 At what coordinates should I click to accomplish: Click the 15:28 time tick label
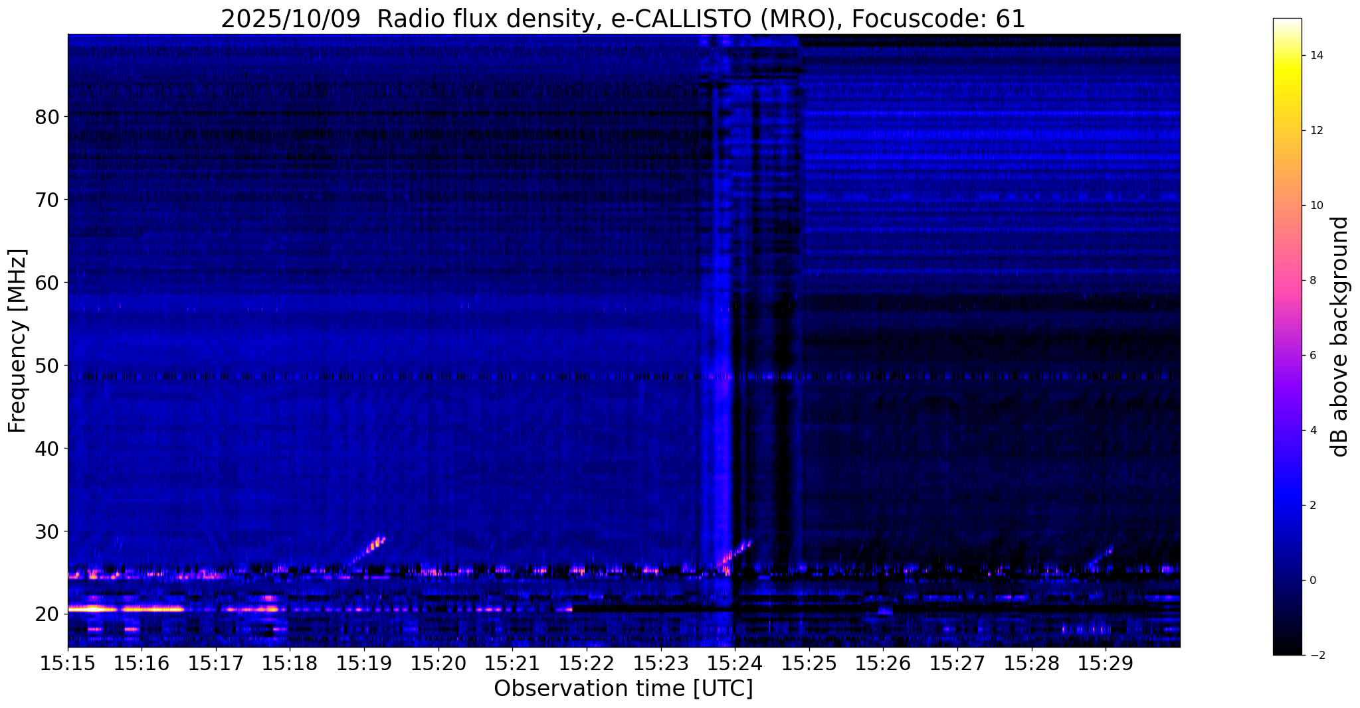pos(1032,663)
